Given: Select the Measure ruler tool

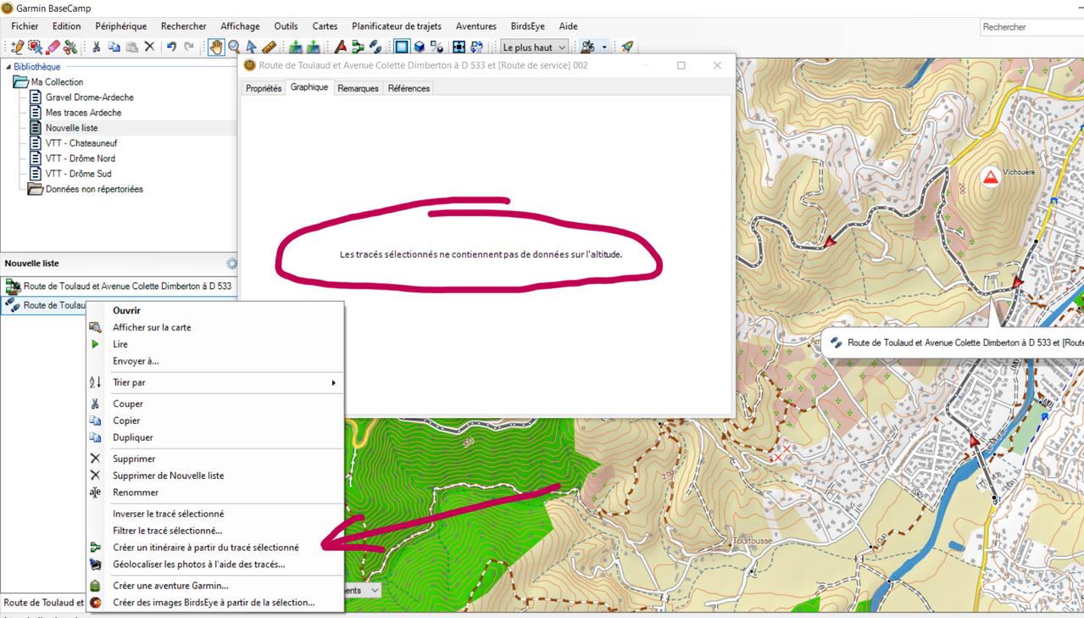Looking at the screenshot, I should click(x=270, y=47).
